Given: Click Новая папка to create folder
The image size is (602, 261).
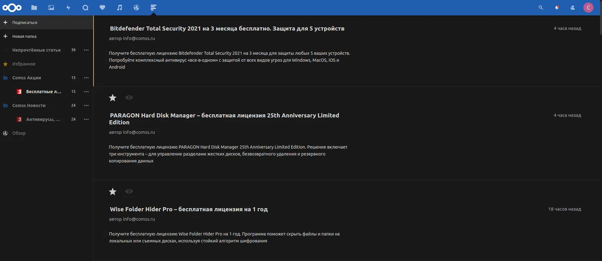Looking at the screenshot, I should coord(24,36).
